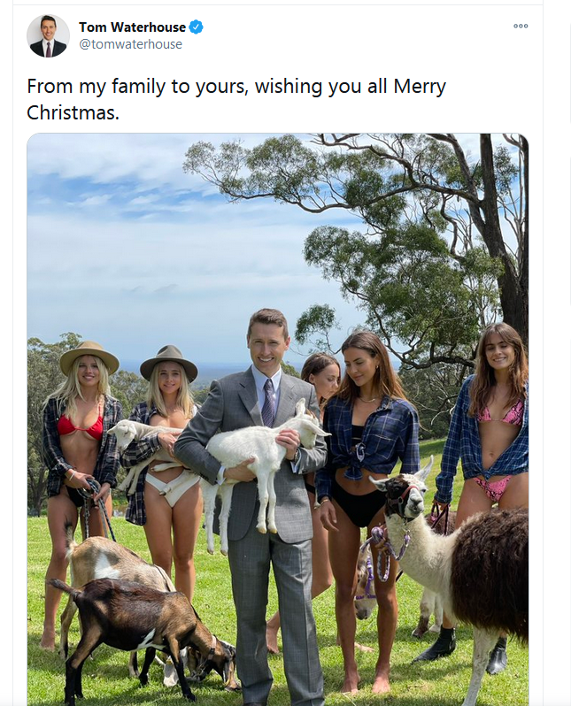Viewport: 571px width, 706px height.
Task: Click the Tom Waterhouse display name
Action: point(133,27)
